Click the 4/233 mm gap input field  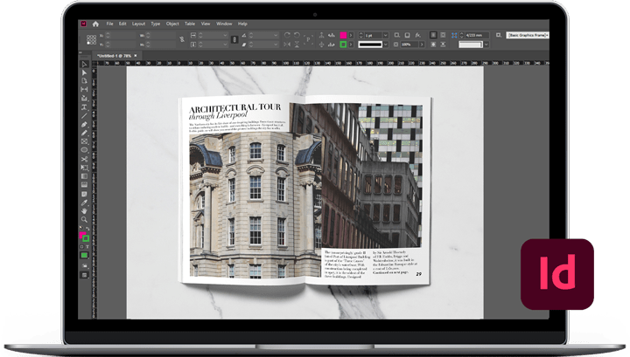coord(477,35)
